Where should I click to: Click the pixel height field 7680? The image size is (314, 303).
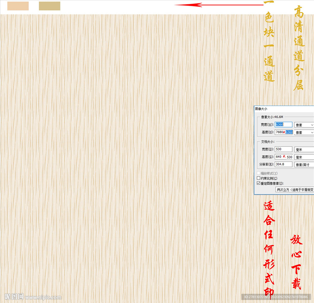pyautogui.click(x=283, y=132)
